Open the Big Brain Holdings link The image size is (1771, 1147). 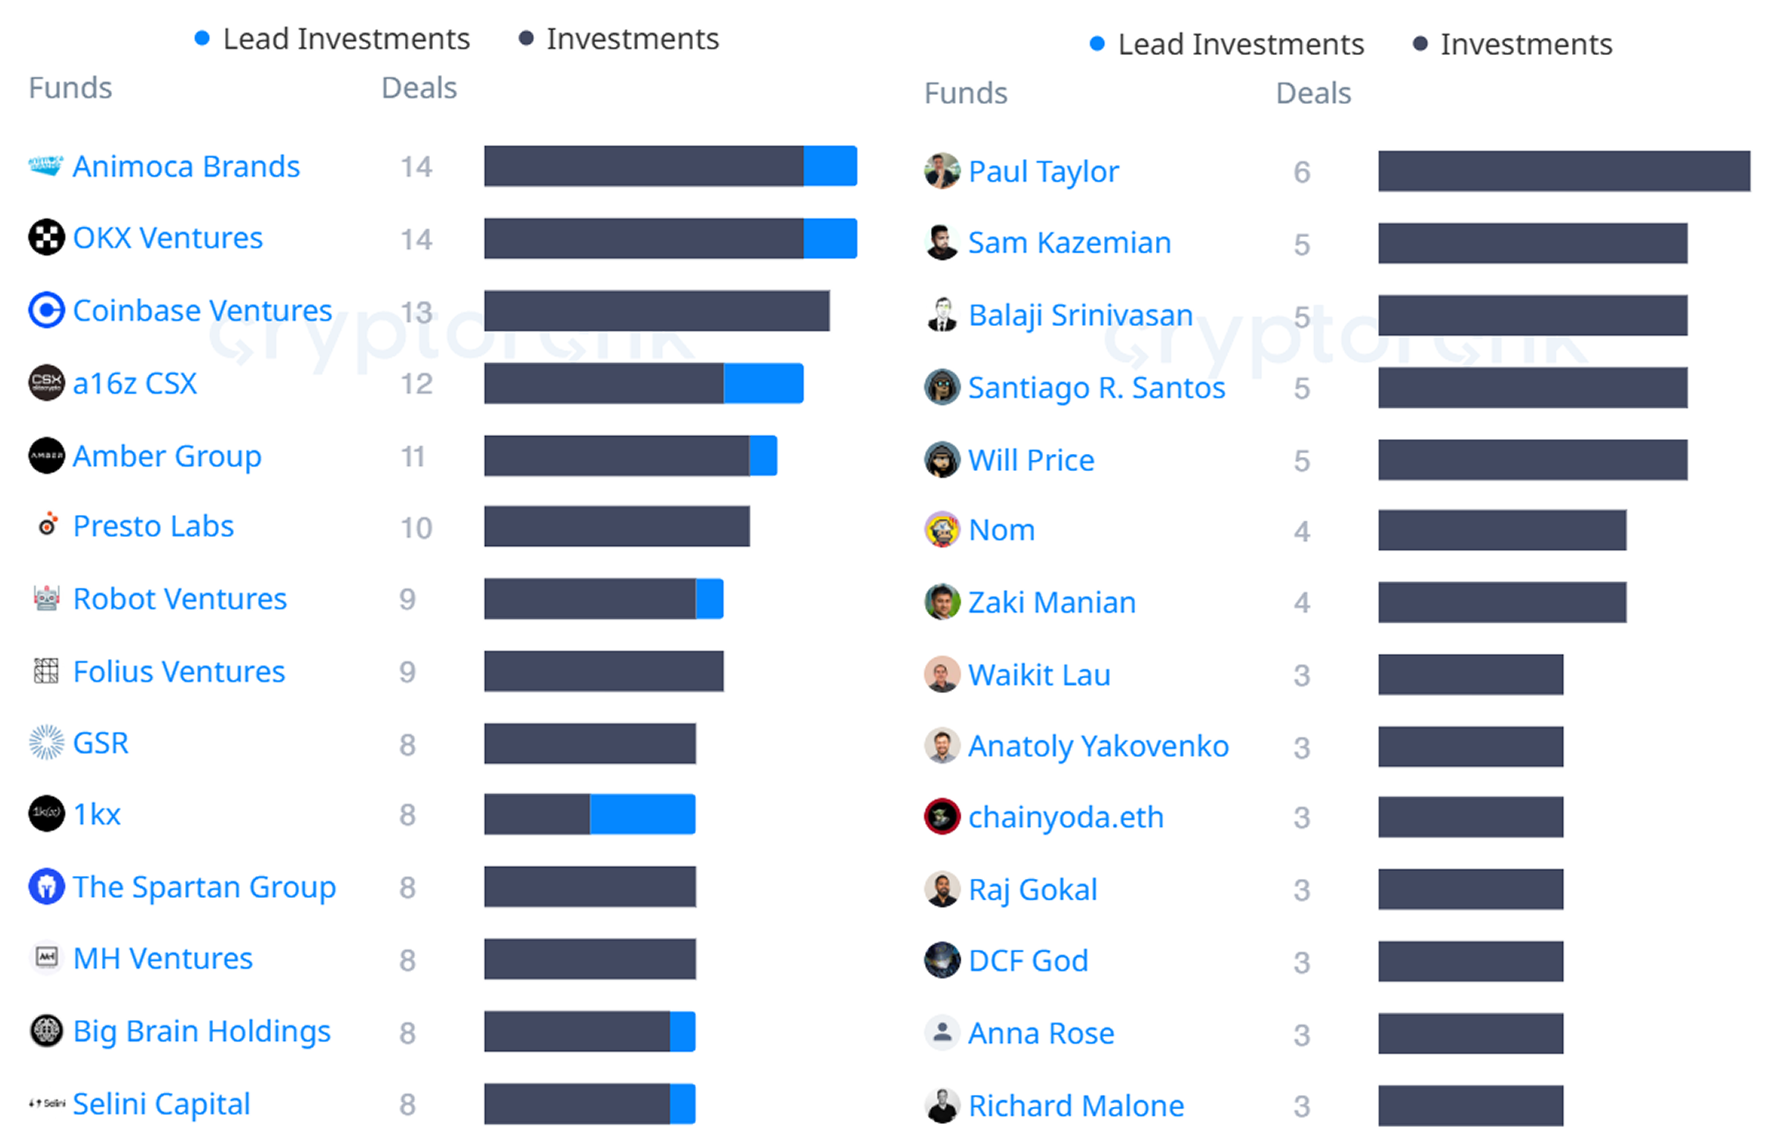(x=201, y=1031)
